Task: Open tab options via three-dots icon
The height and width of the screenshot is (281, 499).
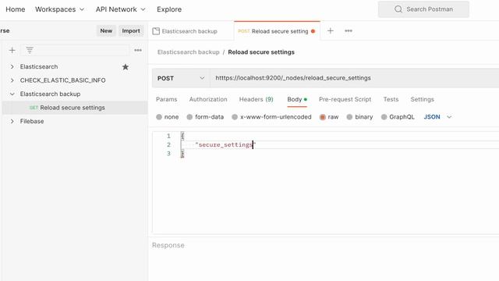Action: tap(349, 31)
